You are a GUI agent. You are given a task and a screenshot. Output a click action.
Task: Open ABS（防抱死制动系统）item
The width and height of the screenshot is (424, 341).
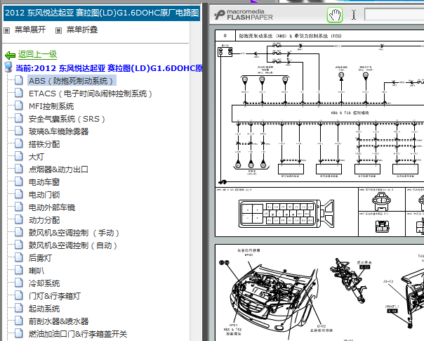(x=72, y=81)
